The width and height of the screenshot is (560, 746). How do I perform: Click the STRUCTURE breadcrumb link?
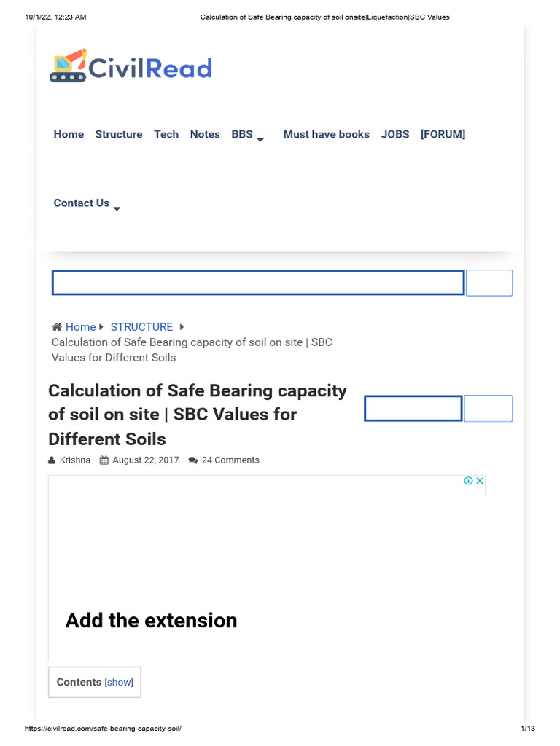coord(141,327)
